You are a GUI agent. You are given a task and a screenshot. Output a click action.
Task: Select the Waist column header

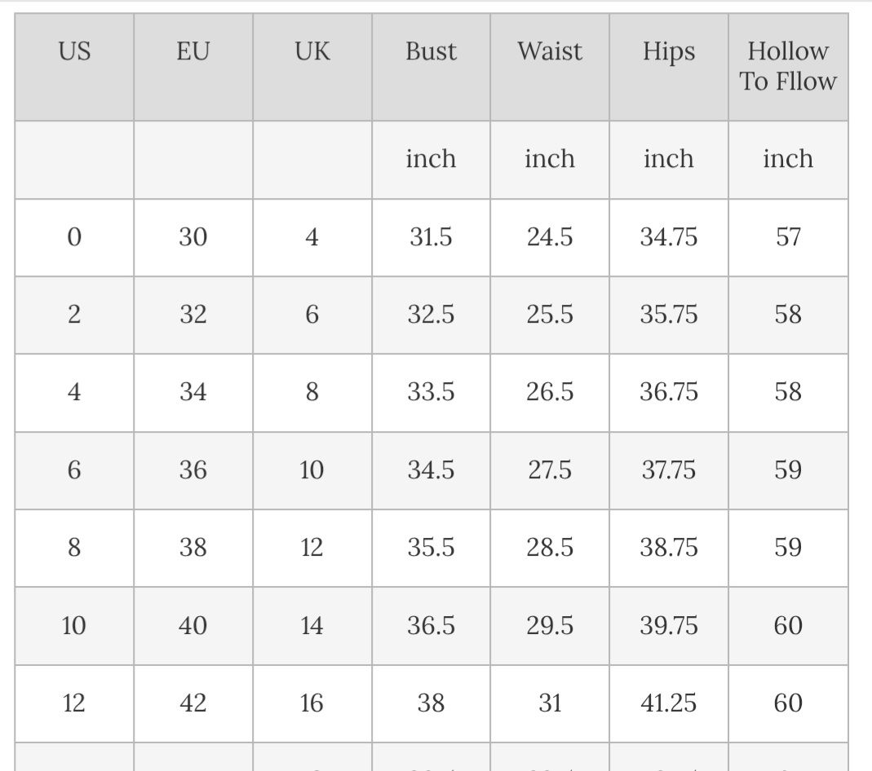(x=550, y=51)
